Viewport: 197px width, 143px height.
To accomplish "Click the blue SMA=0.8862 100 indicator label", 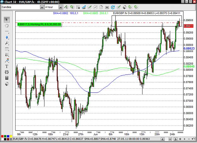I will click(66, 13).
